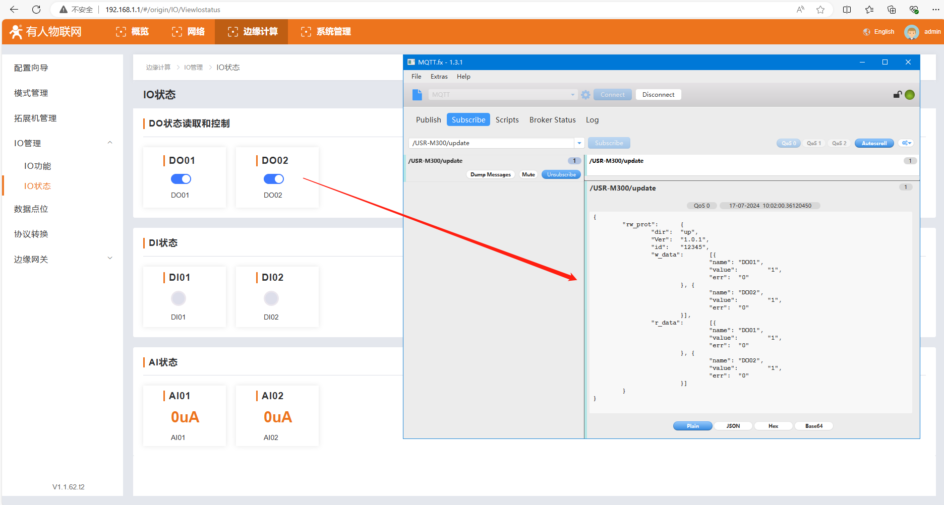Open MQTT connection settings gear icon

[x=585, y=95]
